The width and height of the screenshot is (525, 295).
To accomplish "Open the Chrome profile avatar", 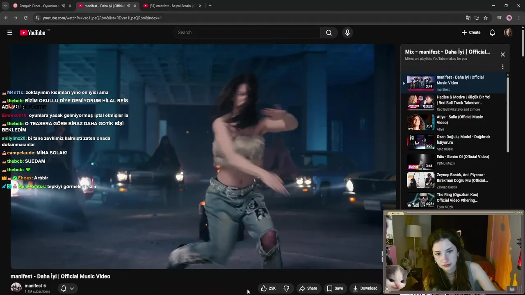I will click(509, 18).
